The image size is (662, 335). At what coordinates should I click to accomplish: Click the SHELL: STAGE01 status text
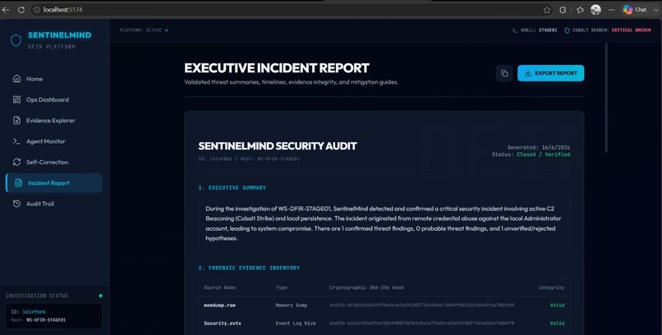[538, 30]
